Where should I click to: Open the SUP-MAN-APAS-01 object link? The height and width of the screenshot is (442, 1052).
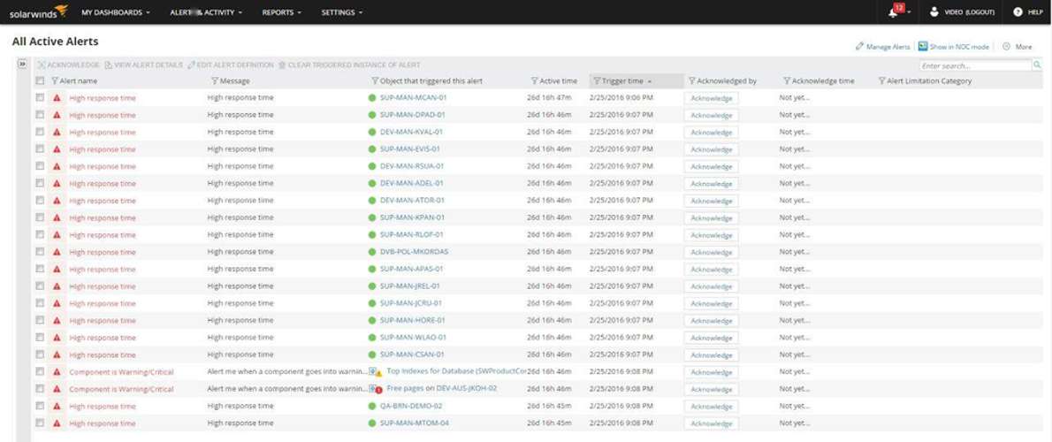pyautogui.click(x=411, y=269)
